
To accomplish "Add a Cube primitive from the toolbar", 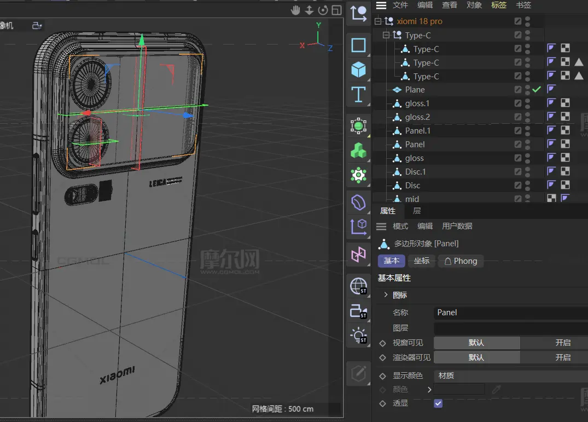I will tap(358, 70).
